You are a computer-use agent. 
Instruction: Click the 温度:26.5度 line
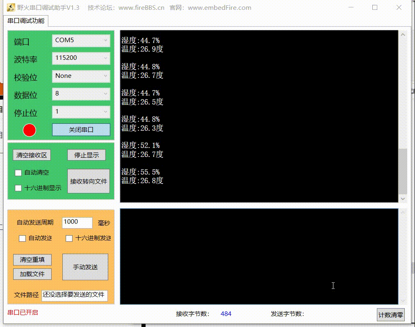pyautogui.click(x=142, y=102)
